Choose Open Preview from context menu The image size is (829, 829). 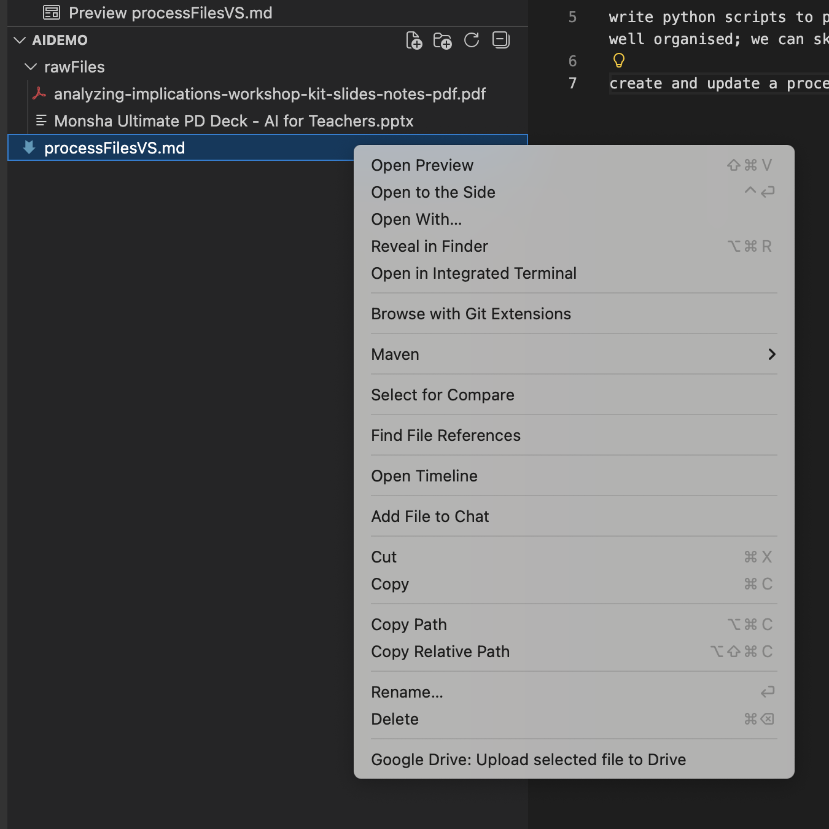coord(422,165)
